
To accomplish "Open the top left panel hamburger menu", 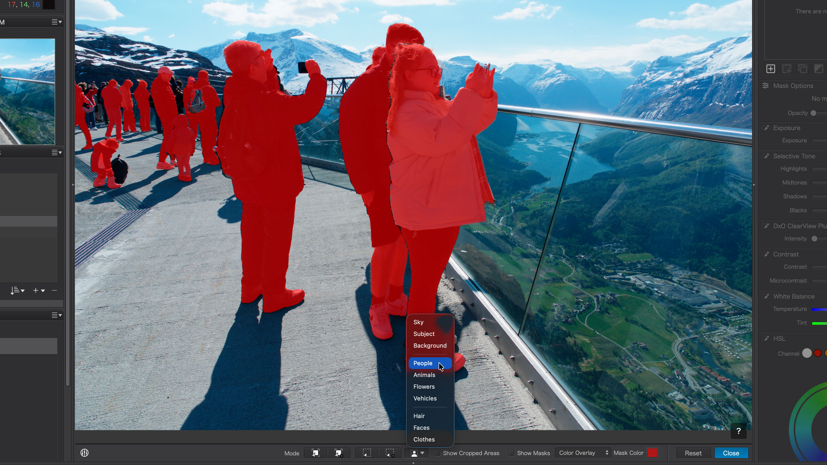I will pos(57,22).
